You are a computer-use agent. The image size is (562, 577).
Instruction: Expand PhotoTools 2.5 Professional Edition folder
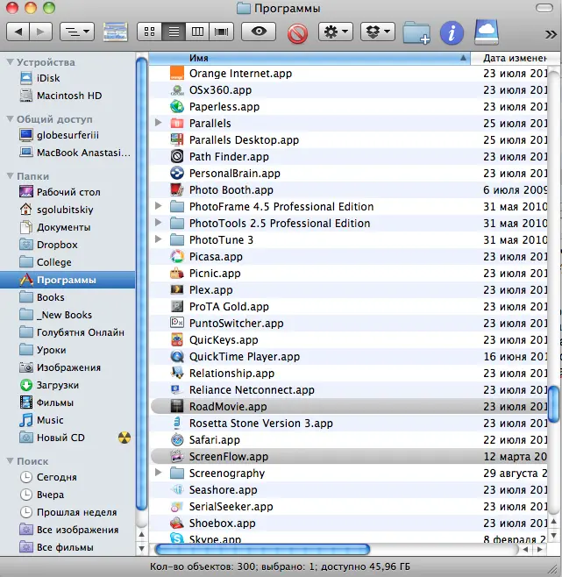(159, 223)
